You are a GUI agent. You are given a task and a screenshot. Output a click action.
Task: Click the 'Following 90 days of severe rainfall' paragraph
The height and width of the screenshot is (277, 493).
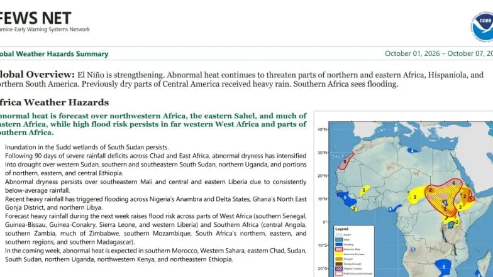point(156,165)
